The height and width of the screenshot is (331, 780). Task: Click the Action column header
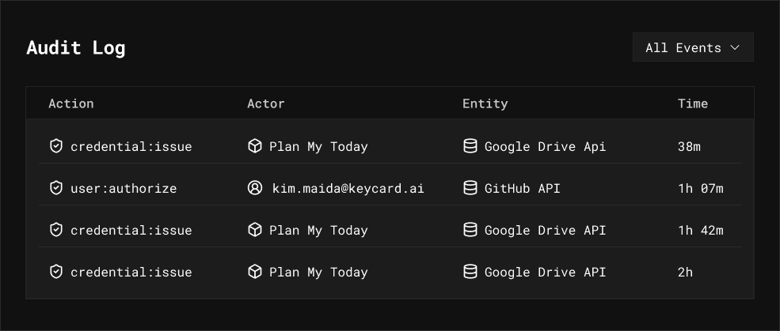(70, 103)
